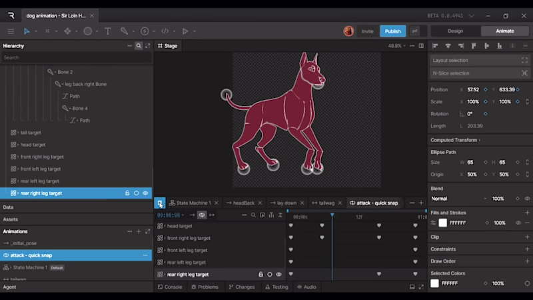The image size is (533, 300).
Task: Toggle fill visibility eye in Fills and Strokes
Action: coord(518,223)
